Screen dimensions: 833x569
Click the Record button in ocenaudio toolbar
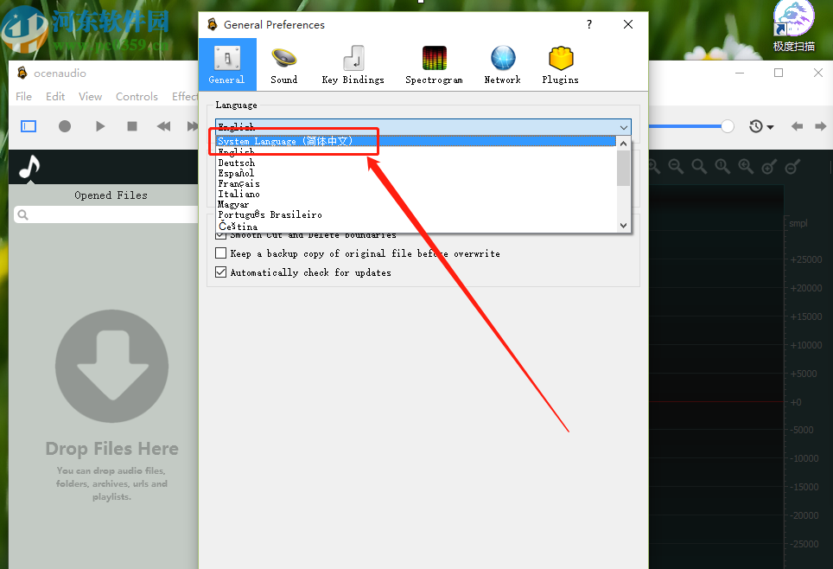[65, 126]
